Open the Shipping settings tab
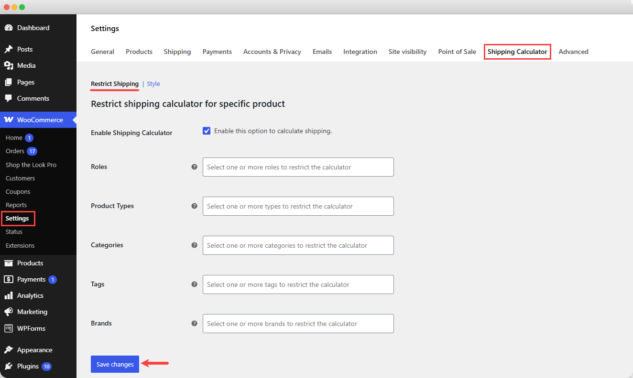The image size is (633, 378). point(177,52)
